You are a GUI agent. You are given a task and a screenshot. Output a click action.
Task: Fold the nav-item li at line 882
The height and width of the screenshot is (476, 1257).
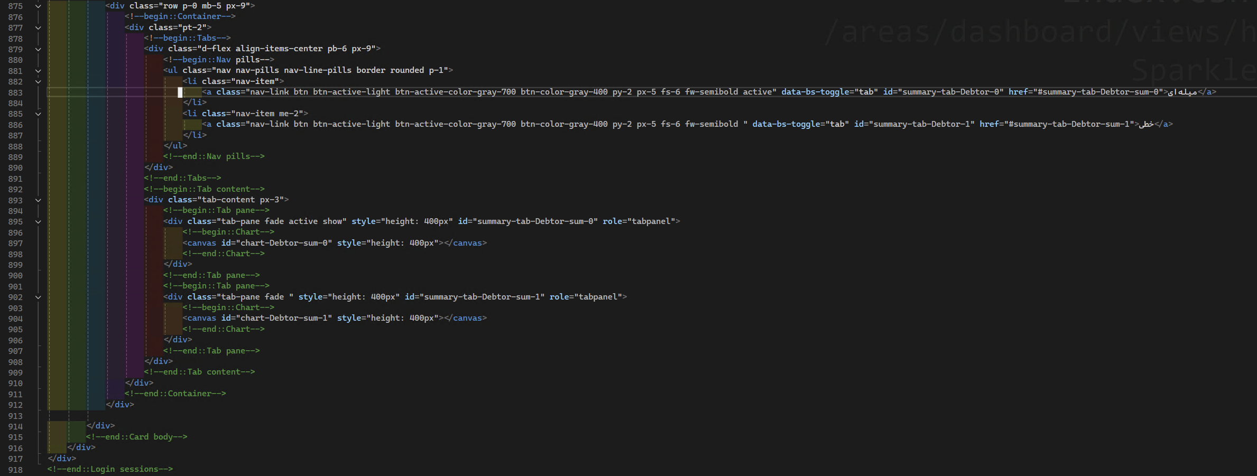pos(38,81)
